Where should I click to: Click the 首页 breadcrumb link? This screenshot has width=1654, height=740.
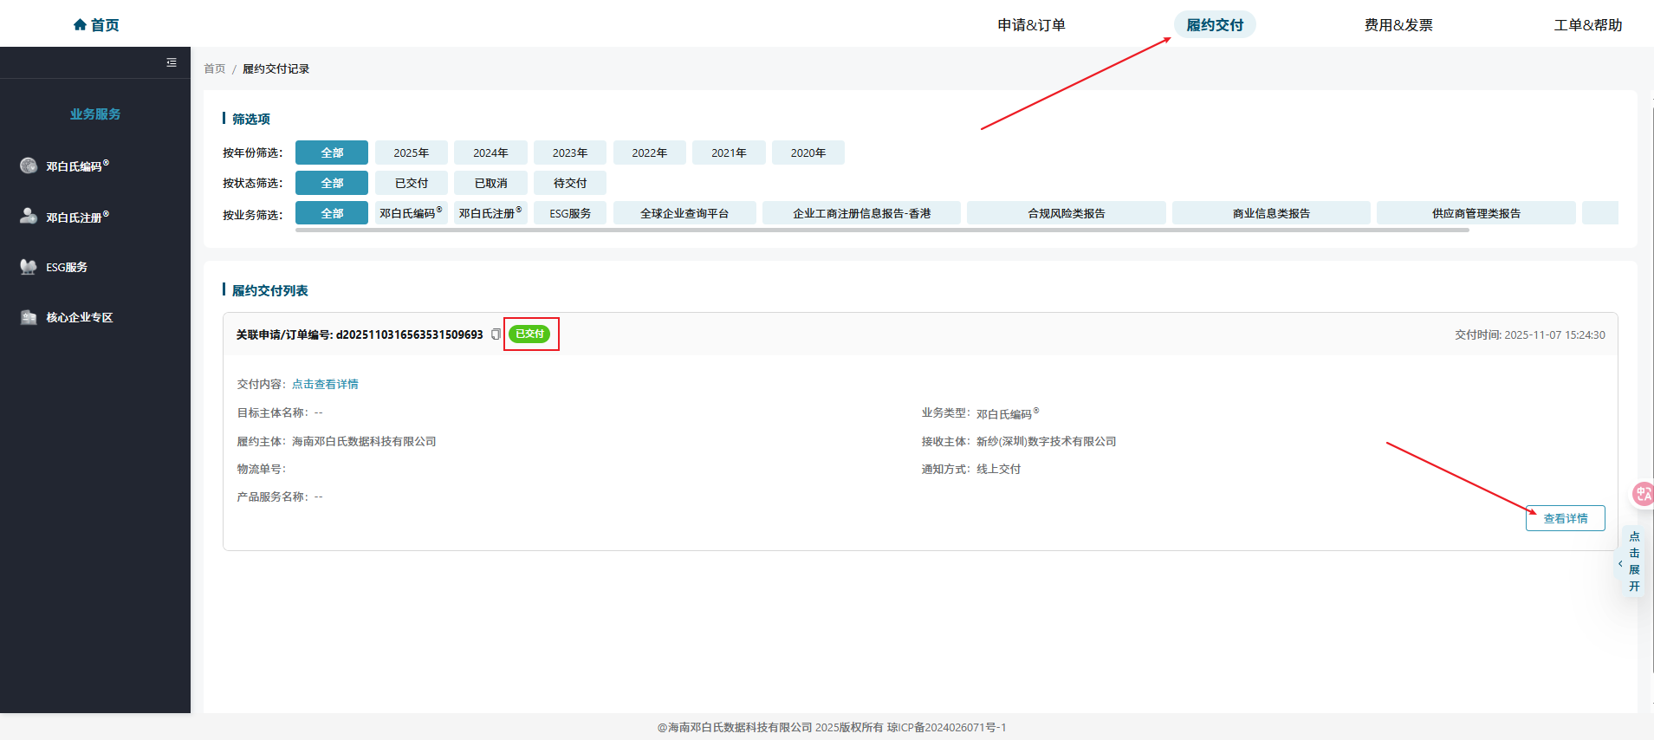[x=214, y=69]
